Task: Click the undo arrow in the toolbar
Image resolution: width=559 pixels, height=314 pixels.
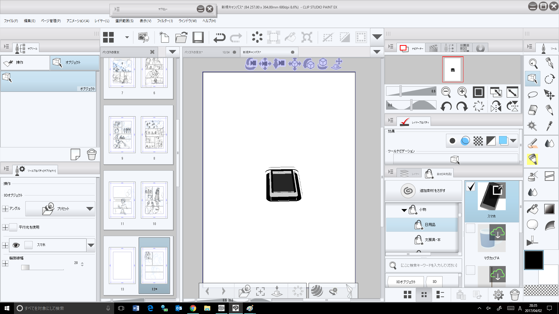Action: pos(219,37)
